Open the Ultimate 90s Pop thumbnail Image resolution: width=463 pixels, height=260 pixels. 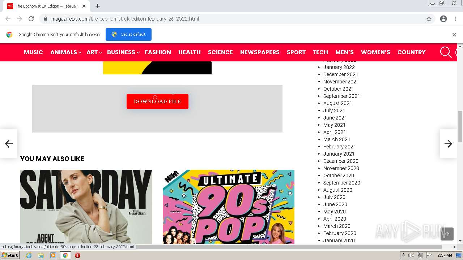(229, 207)
